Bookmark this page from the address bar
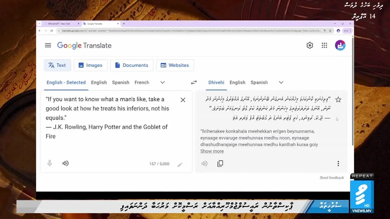Screen dimensions: 390x219 point(330,31)
